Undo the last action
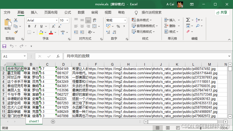This screenshot has height=131, width=233. click(12, 46)
